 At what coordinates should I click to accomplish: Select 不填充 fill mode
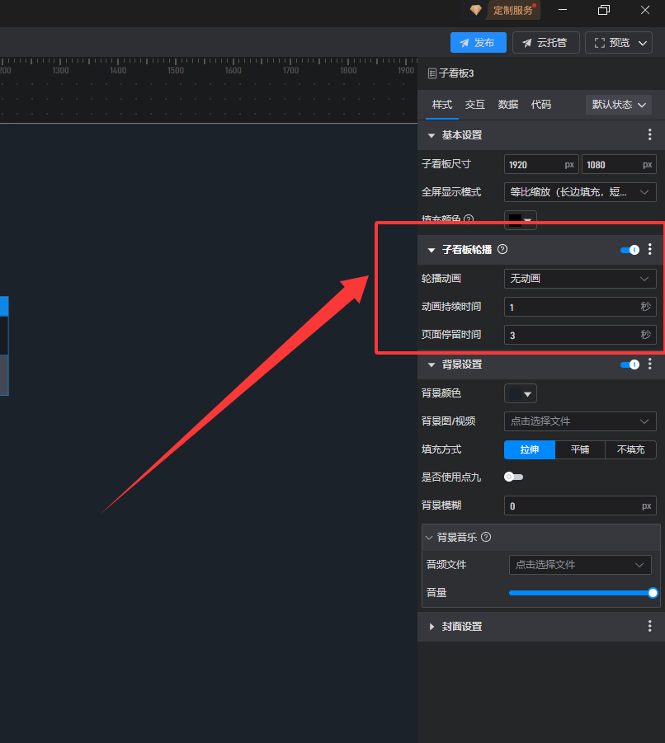click(x=631, y=449)
